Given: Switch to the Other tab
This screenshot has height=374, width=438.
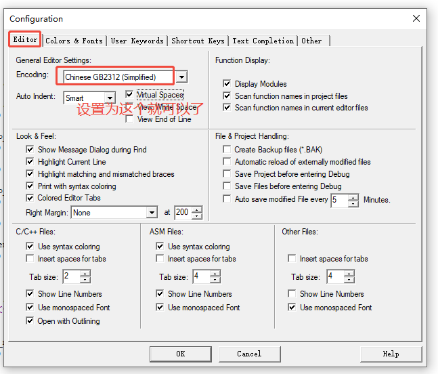Looking at the screenshot, I should click(313, 41).
